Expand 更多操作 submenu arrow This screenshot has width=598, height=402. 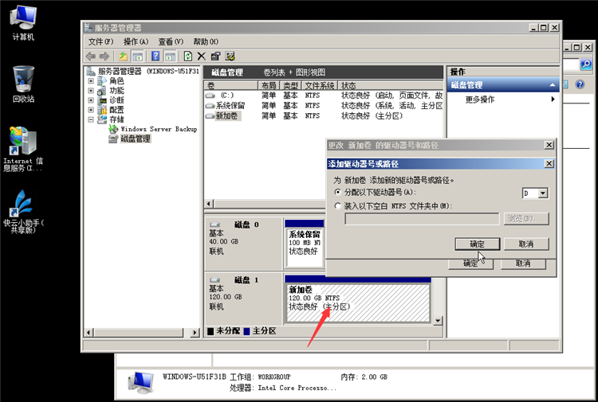(x=553, y=100)
